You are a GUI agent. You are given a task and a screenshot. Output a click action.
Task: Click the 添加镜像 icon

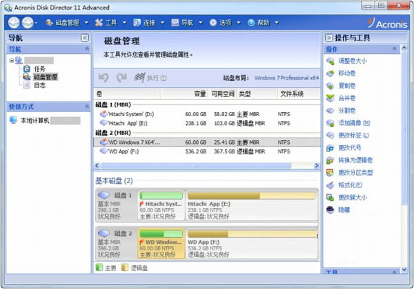(331, 123)
